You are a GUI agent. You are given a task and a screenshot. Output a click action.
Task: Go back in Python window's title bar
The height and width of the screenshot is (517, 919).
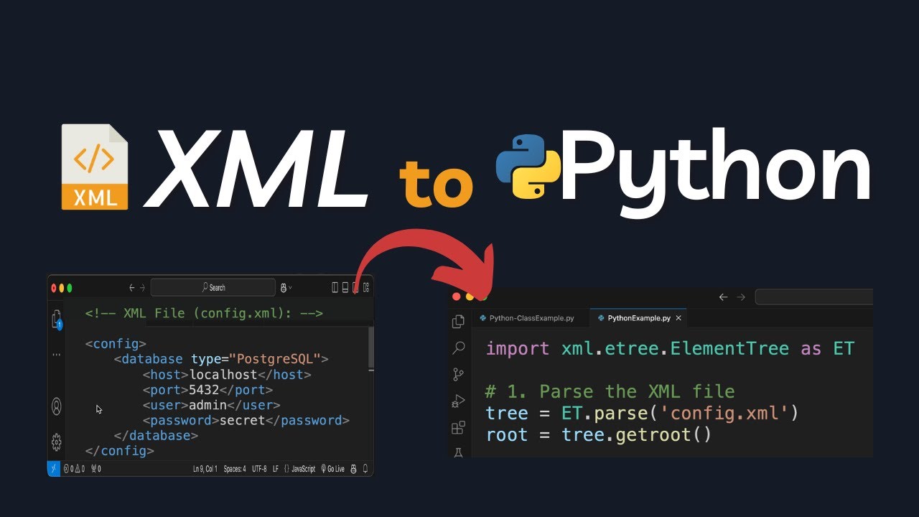click(723, 297)
